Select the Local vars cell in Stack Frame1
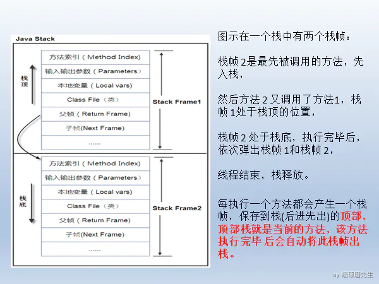Image resolution: width=379 pixels, height=284 pixels. click(95, 86)
